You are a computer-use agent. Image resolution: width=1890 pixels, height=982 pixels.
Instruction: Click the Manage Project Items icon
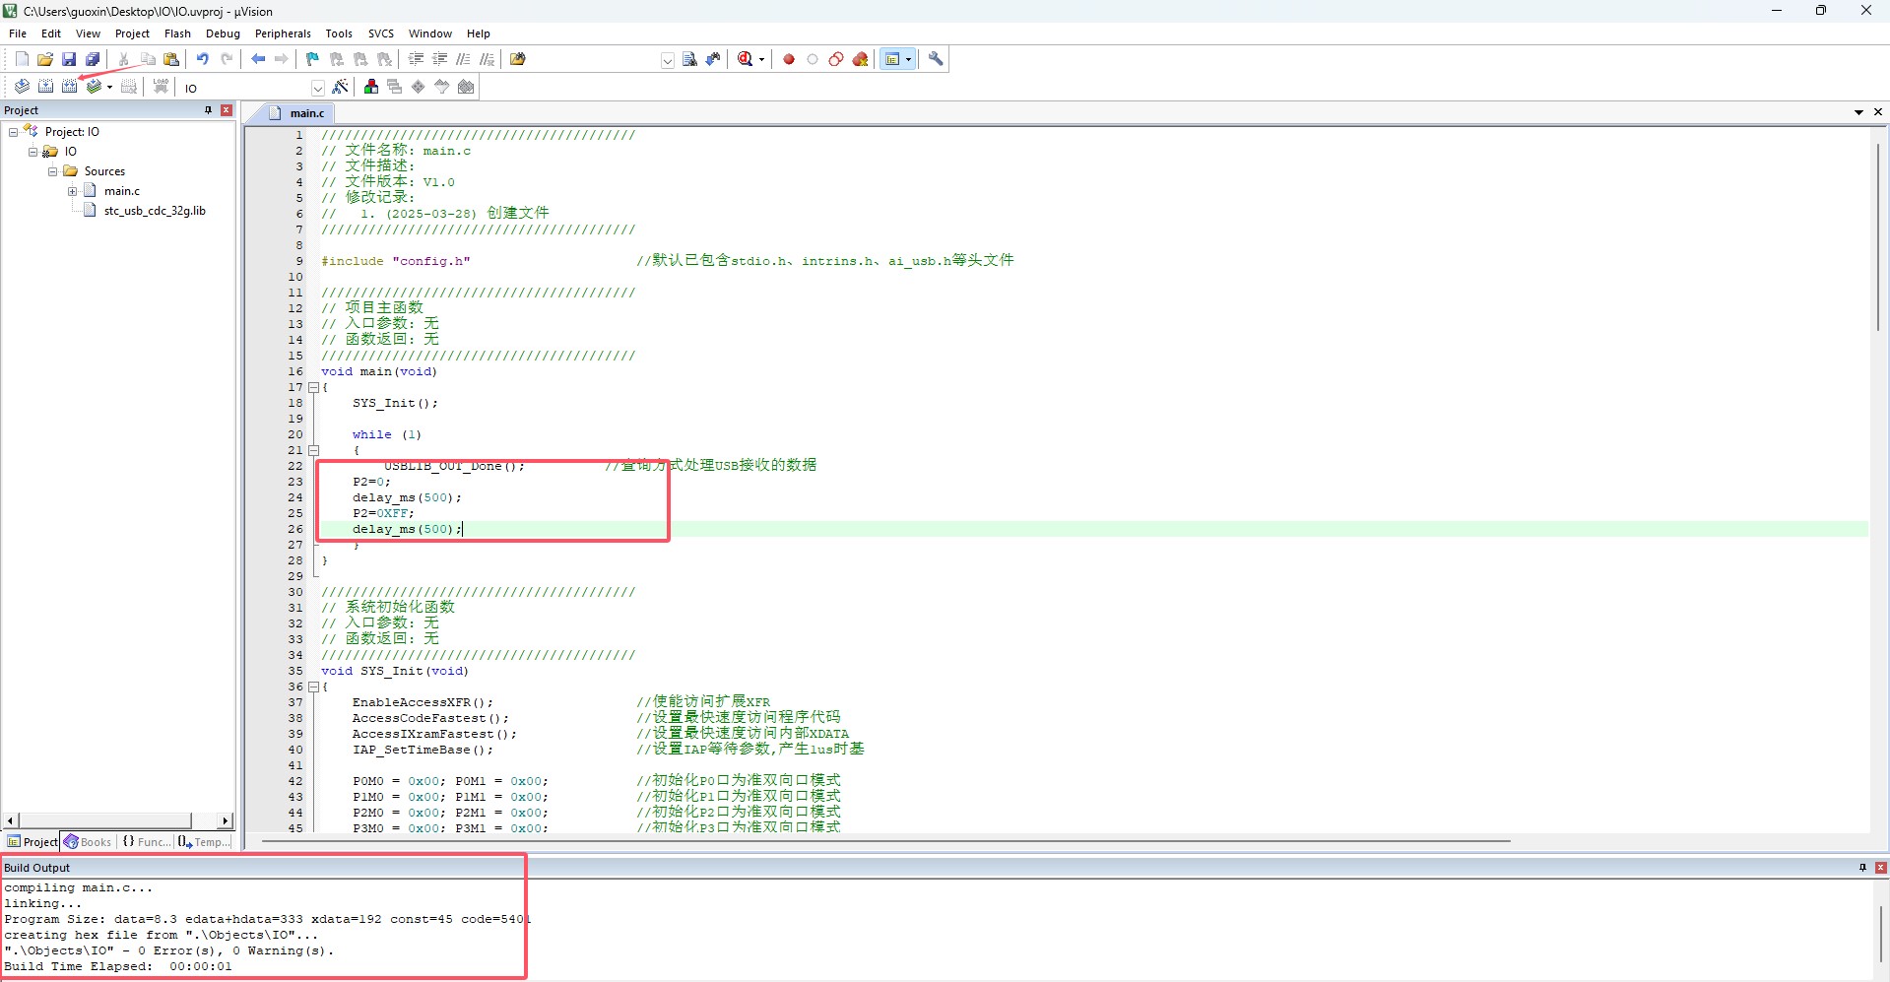tap(371, 87)
